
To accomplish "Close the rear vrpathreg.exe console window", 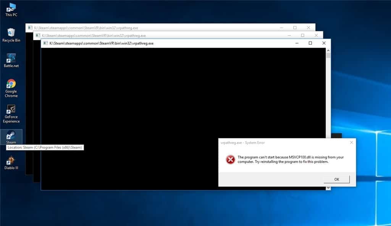I will [x=309, y=28].
